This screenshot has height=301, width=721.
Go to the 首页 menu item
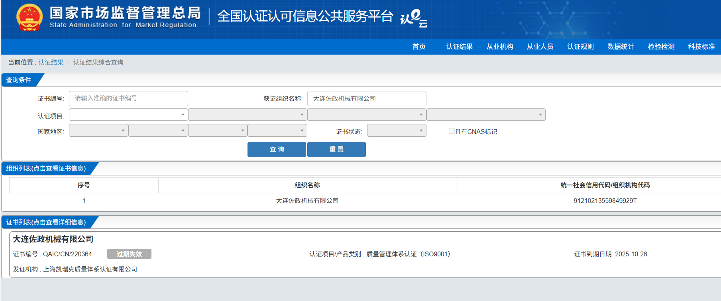(x=419, y=47)
